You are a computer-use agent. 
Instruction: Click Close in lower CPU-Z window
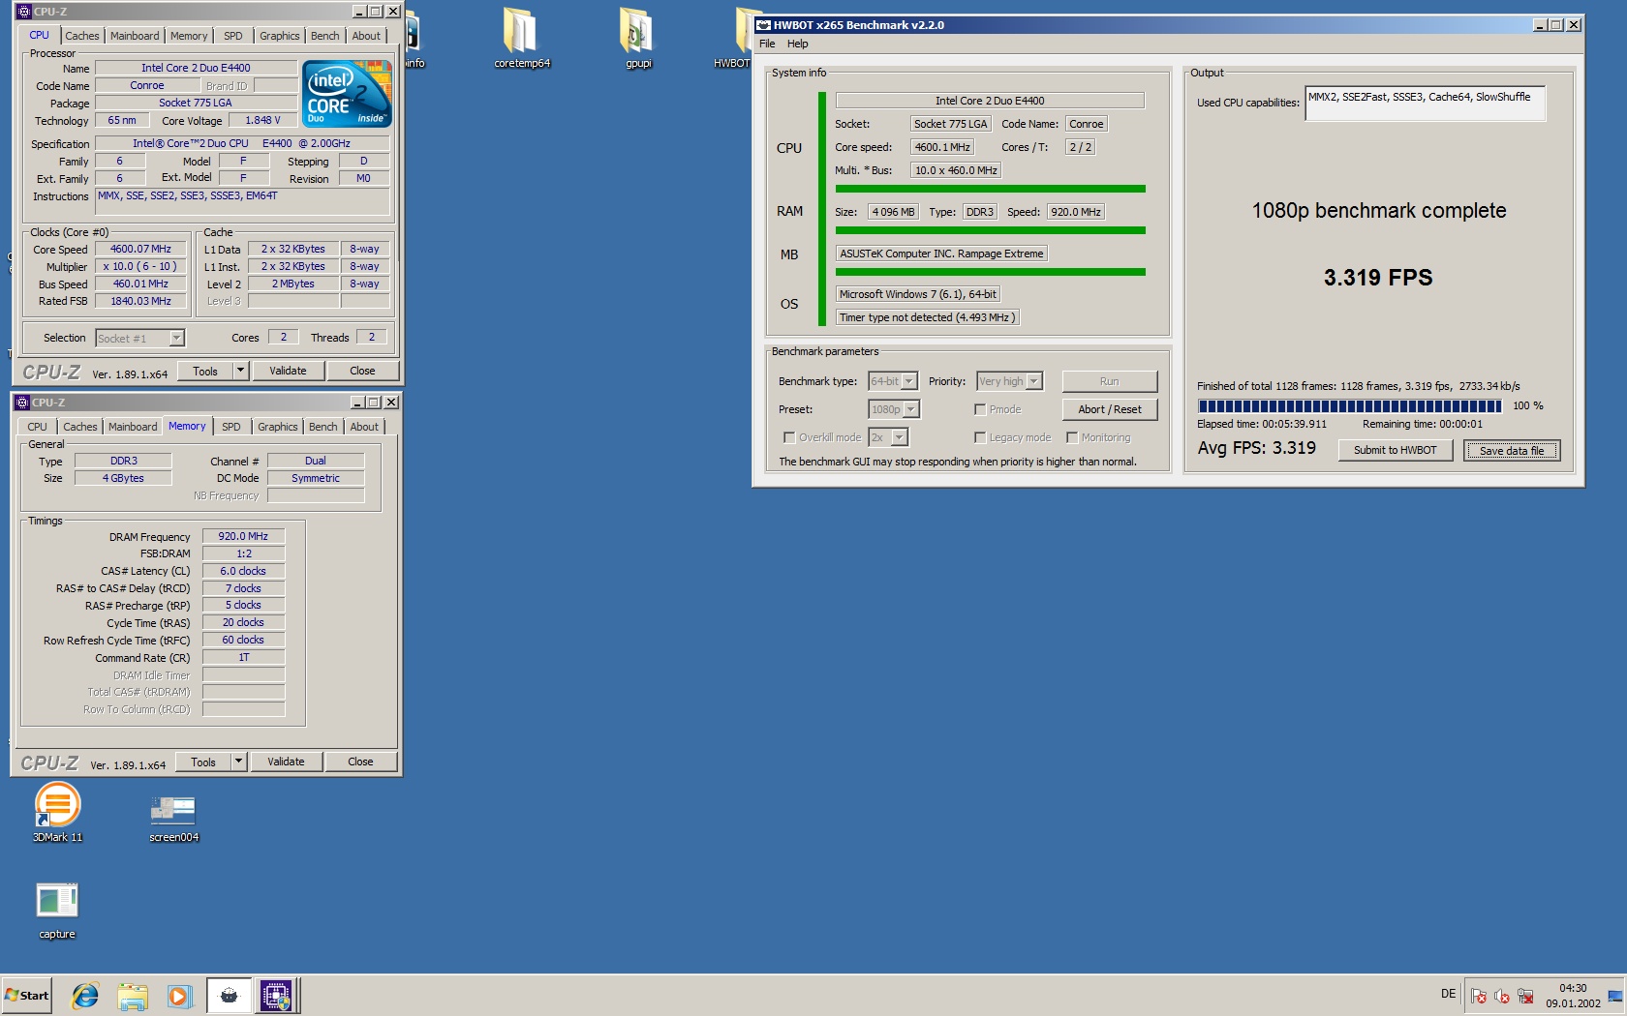pyautogui.click(x=360, y=762)
